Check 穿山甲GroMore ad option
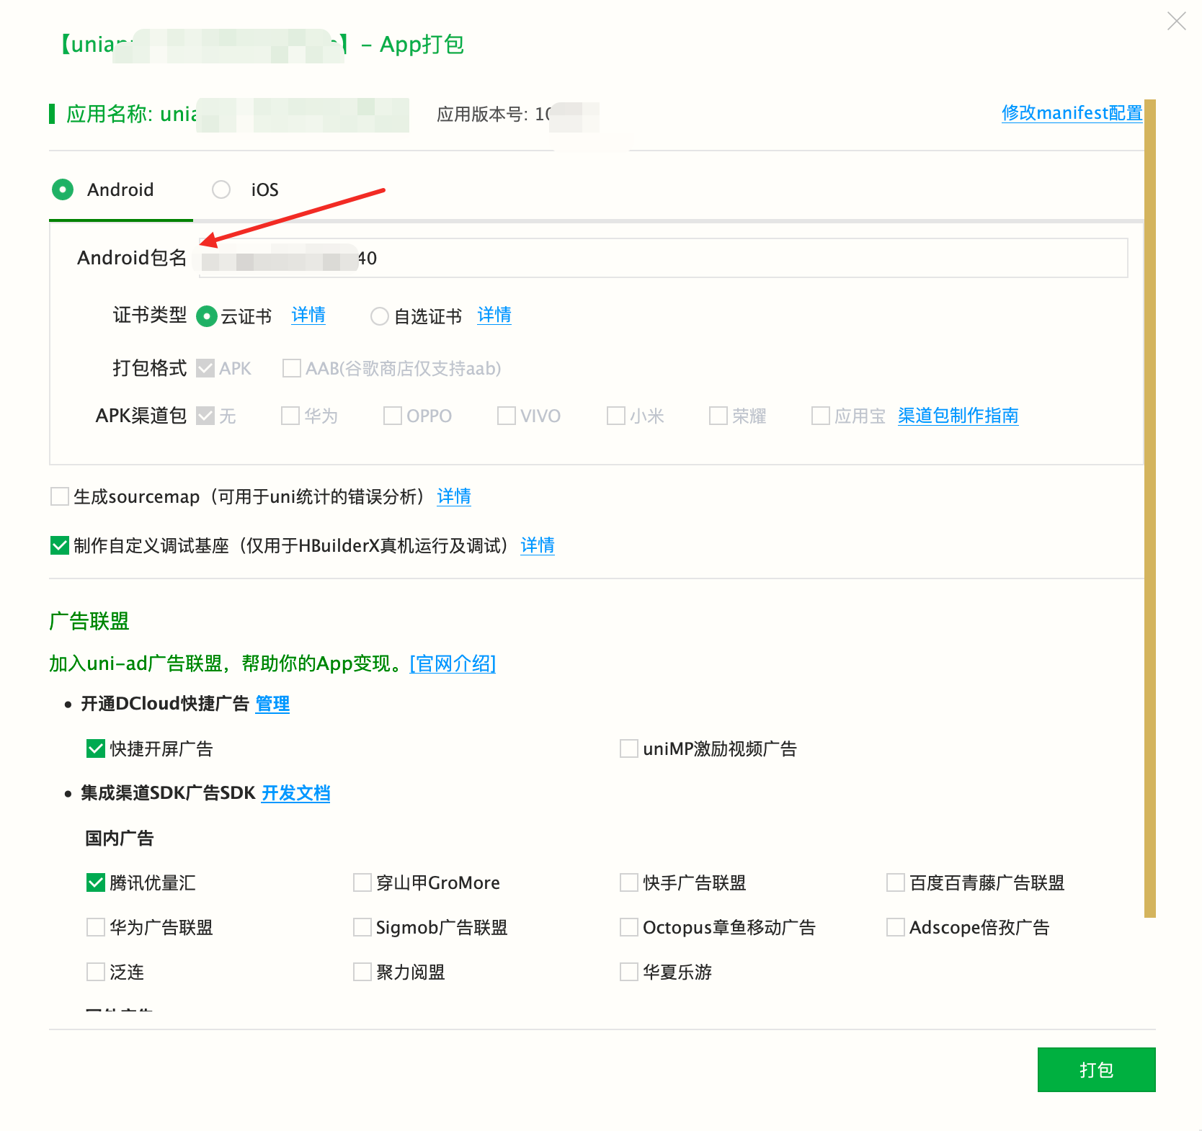 (362, 882)
